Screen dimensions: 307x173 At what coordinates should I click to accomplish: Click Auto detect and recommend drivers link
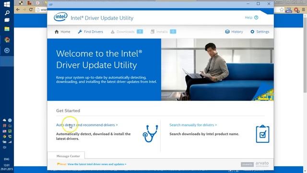[x=87, y=125]
